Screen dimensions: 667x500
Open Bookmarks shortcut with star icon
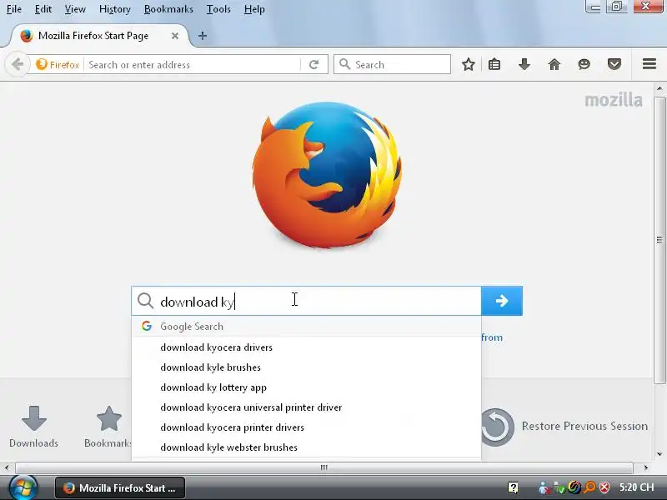click(x=108, y=427)
